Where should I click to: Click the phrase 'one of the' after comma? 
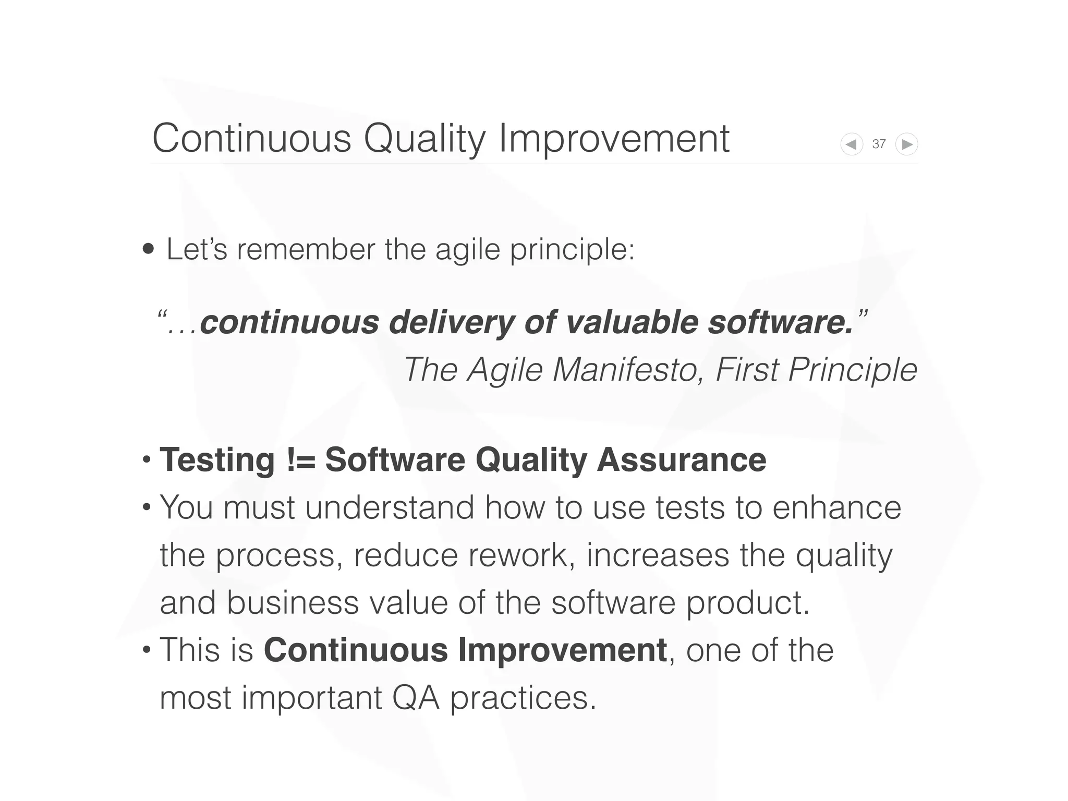click(759, 650)
